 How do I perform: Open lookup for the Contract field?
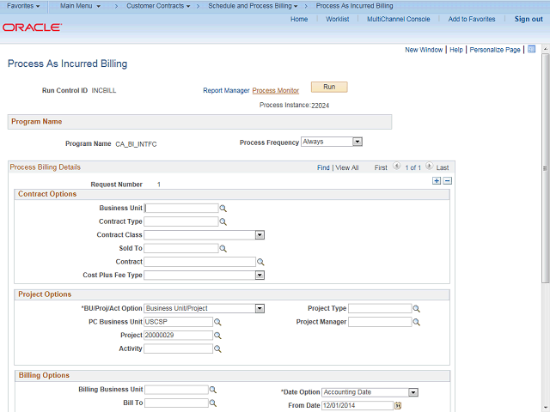coord(260,262)
